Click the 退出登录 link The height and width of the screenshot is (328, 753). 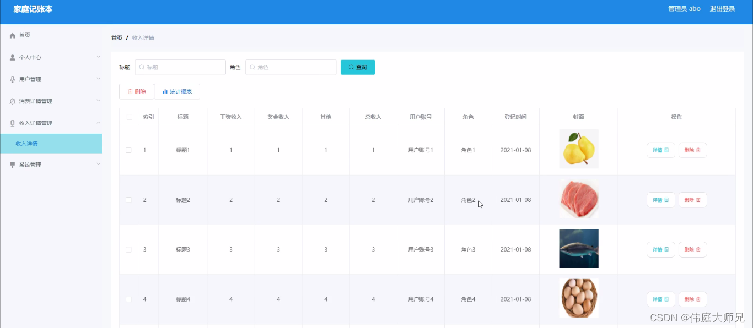point(722,9)
